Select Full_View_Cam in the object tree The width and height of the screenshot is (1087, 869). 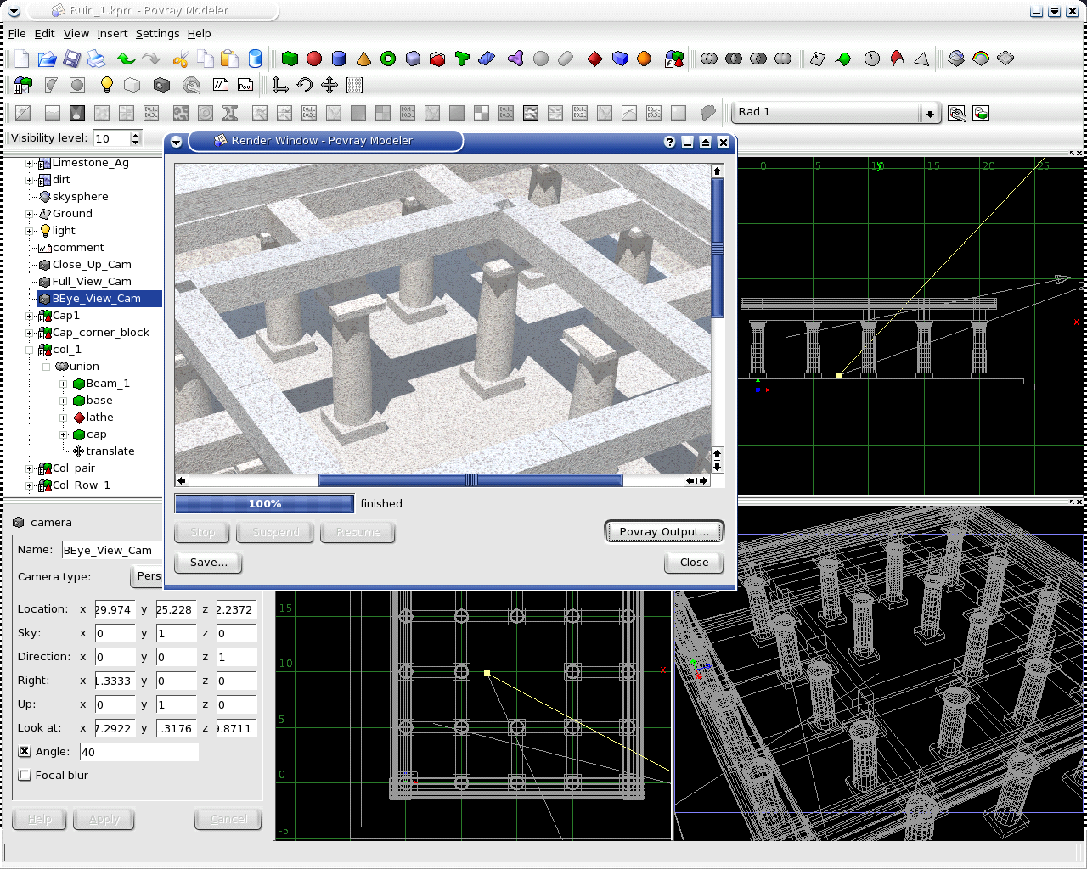pyautogui.click(x=92, y=282)
